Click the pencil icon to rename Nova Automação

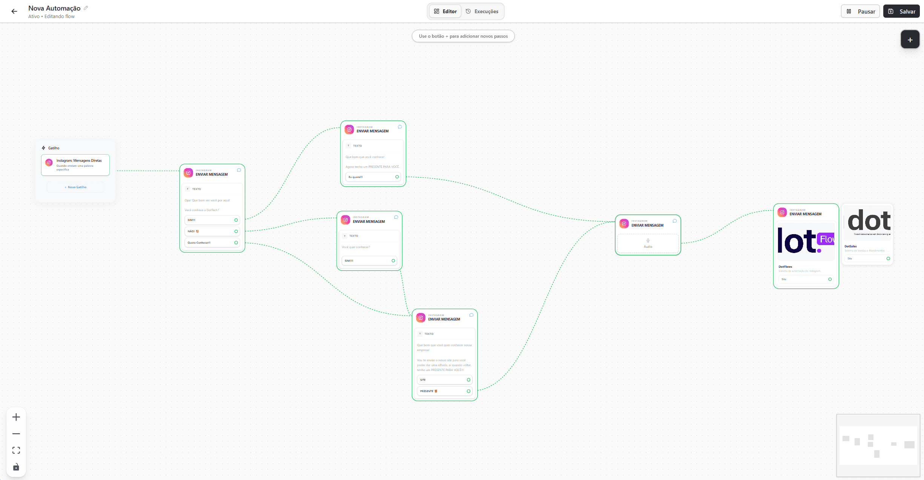point(86,8)
